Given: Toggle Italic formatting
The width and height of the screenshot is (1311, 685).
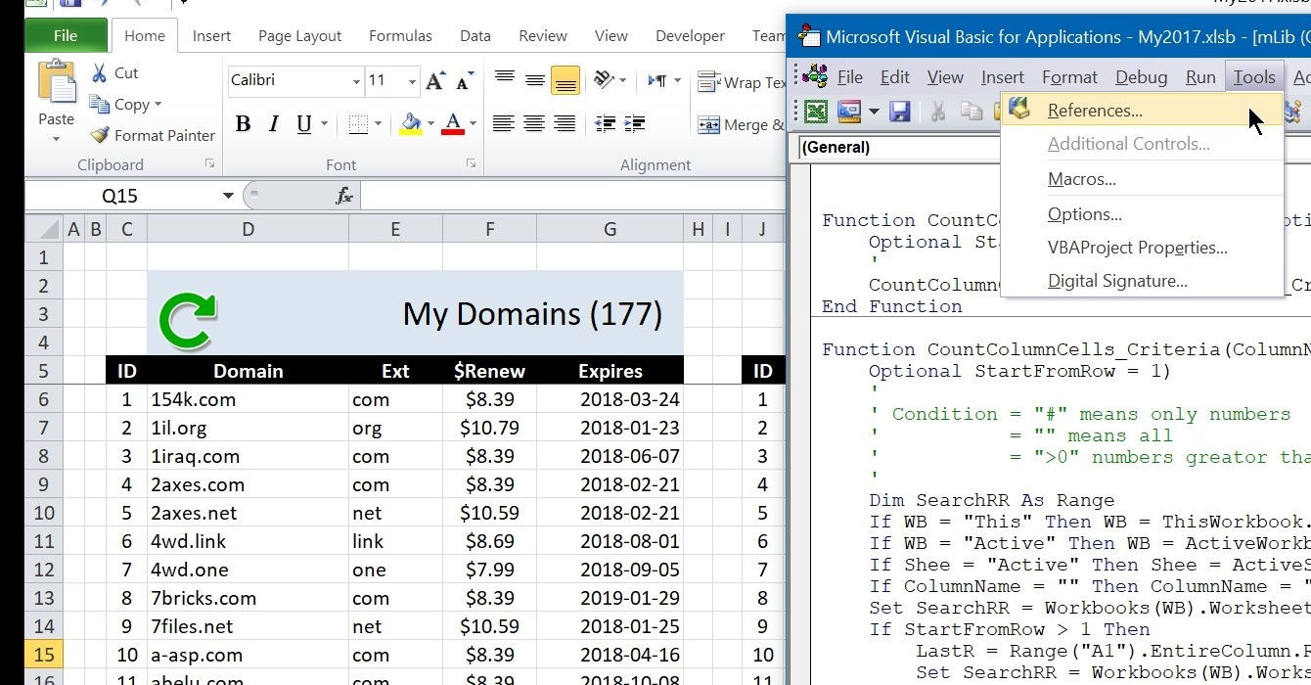Looking at the screenshot, I should [274, 124].
